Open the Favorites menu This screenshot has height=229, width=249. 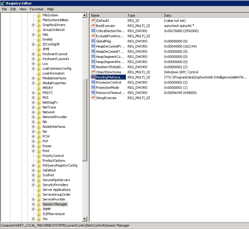tap(36, 9)
